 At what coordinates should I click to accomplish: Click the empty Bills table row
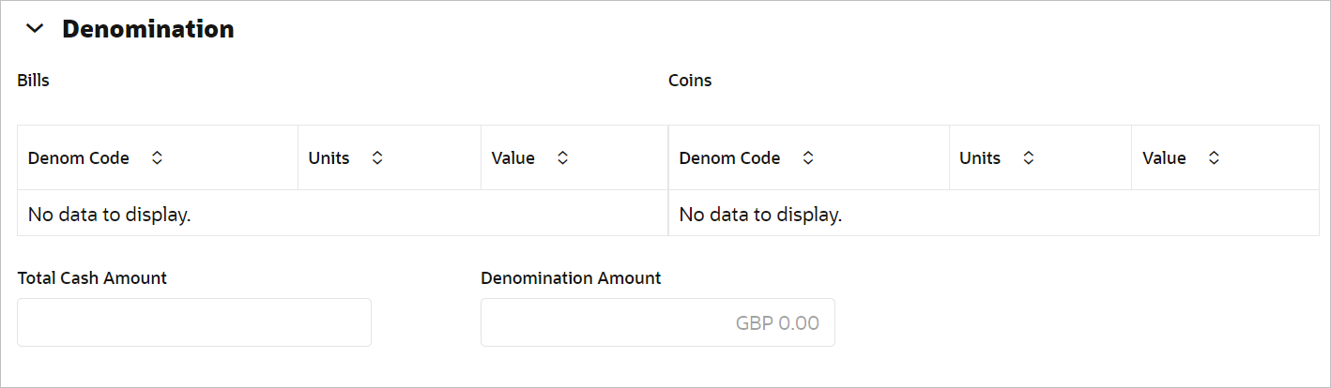[342, 215]
